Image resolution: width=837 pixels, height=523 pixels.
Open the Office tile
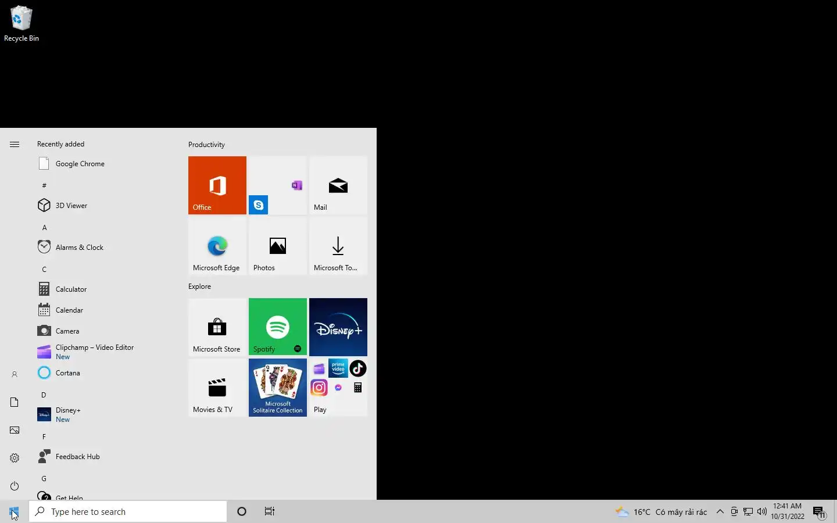[217, 185]
